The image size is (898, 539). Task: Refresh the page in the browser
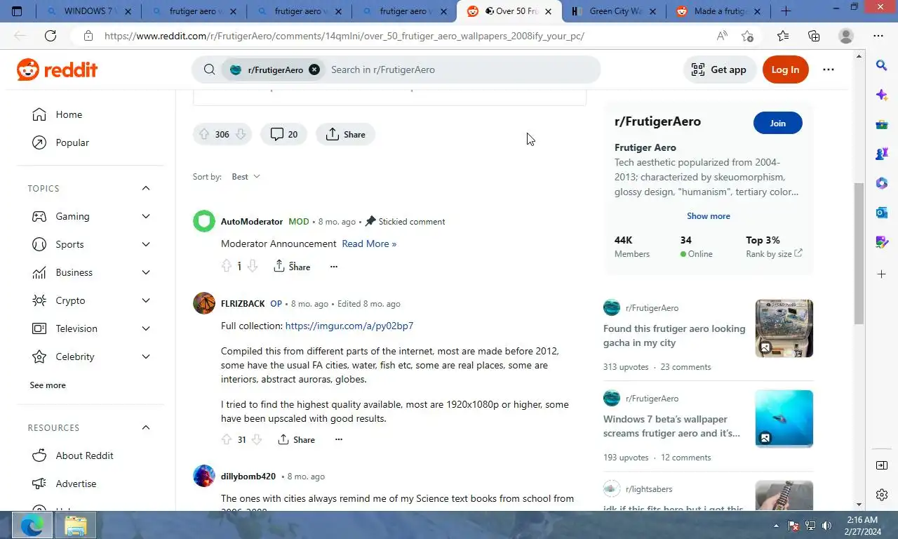tap(51, 36)
